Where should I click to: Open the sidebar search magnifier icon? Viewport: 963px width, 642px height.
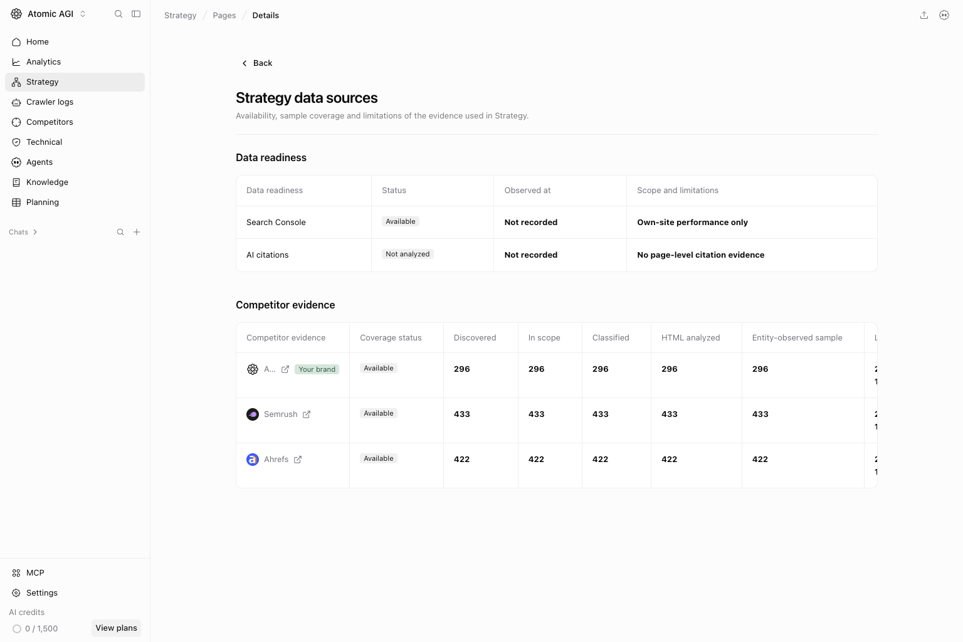click(118, 14)
